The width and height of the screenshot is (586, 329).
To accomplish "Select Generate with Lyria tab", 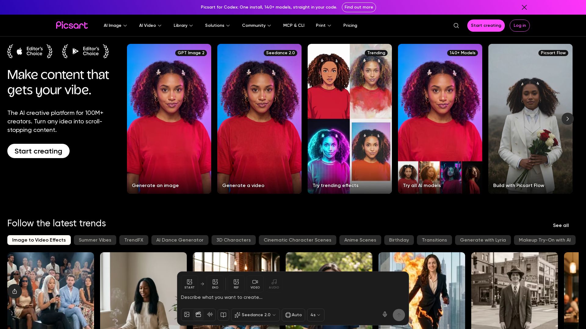I will [483, 240].
